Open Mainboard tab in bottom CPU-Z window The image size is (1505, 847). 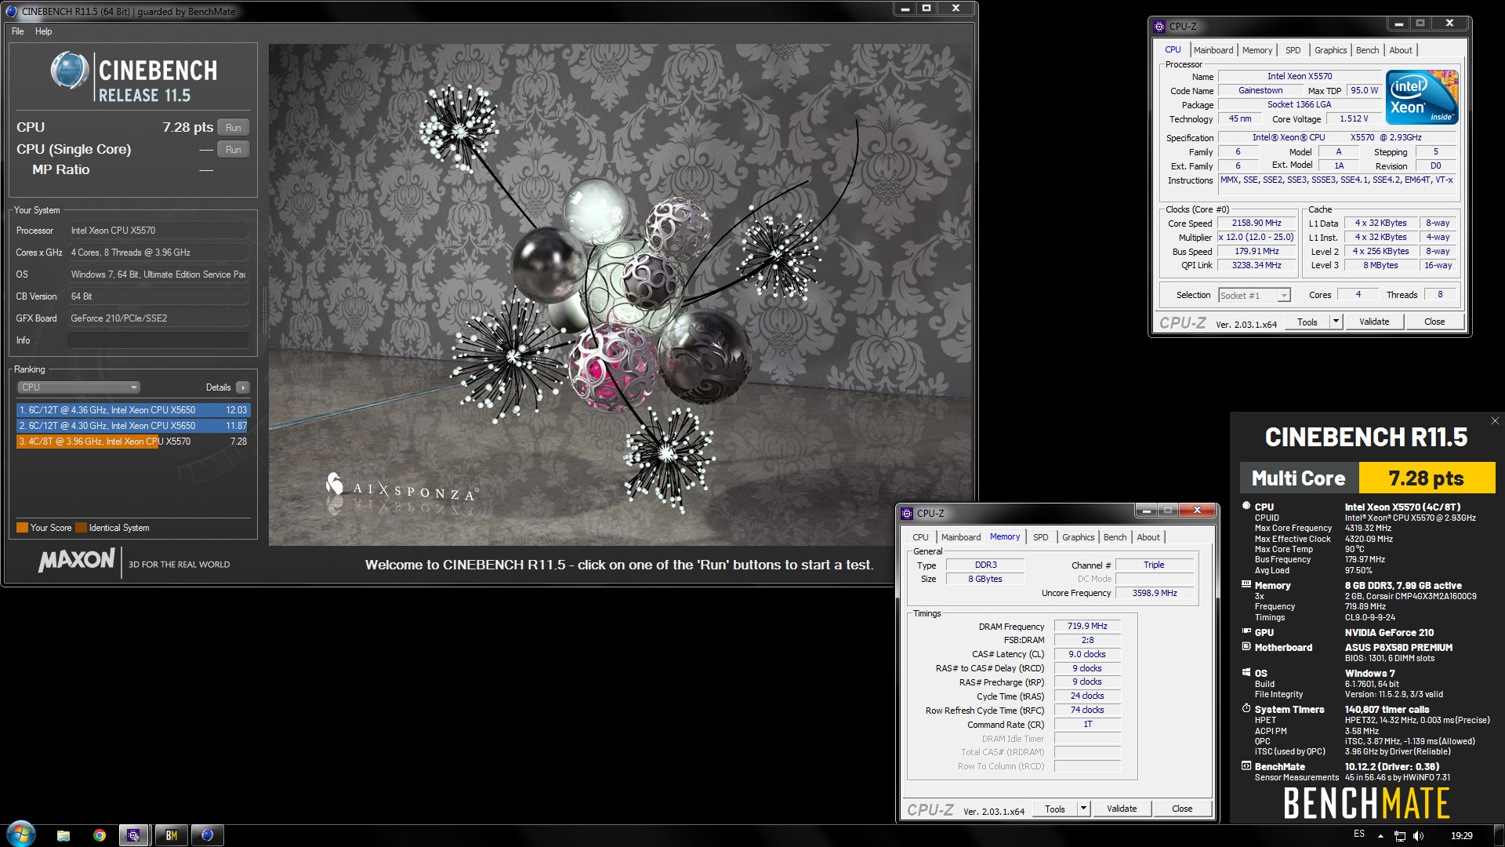point(961,537)
